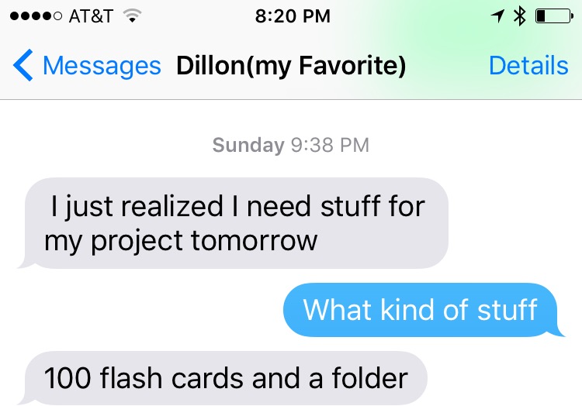
Task: Tap the word 'folder' in last message
Action: (x=369, y=378)
